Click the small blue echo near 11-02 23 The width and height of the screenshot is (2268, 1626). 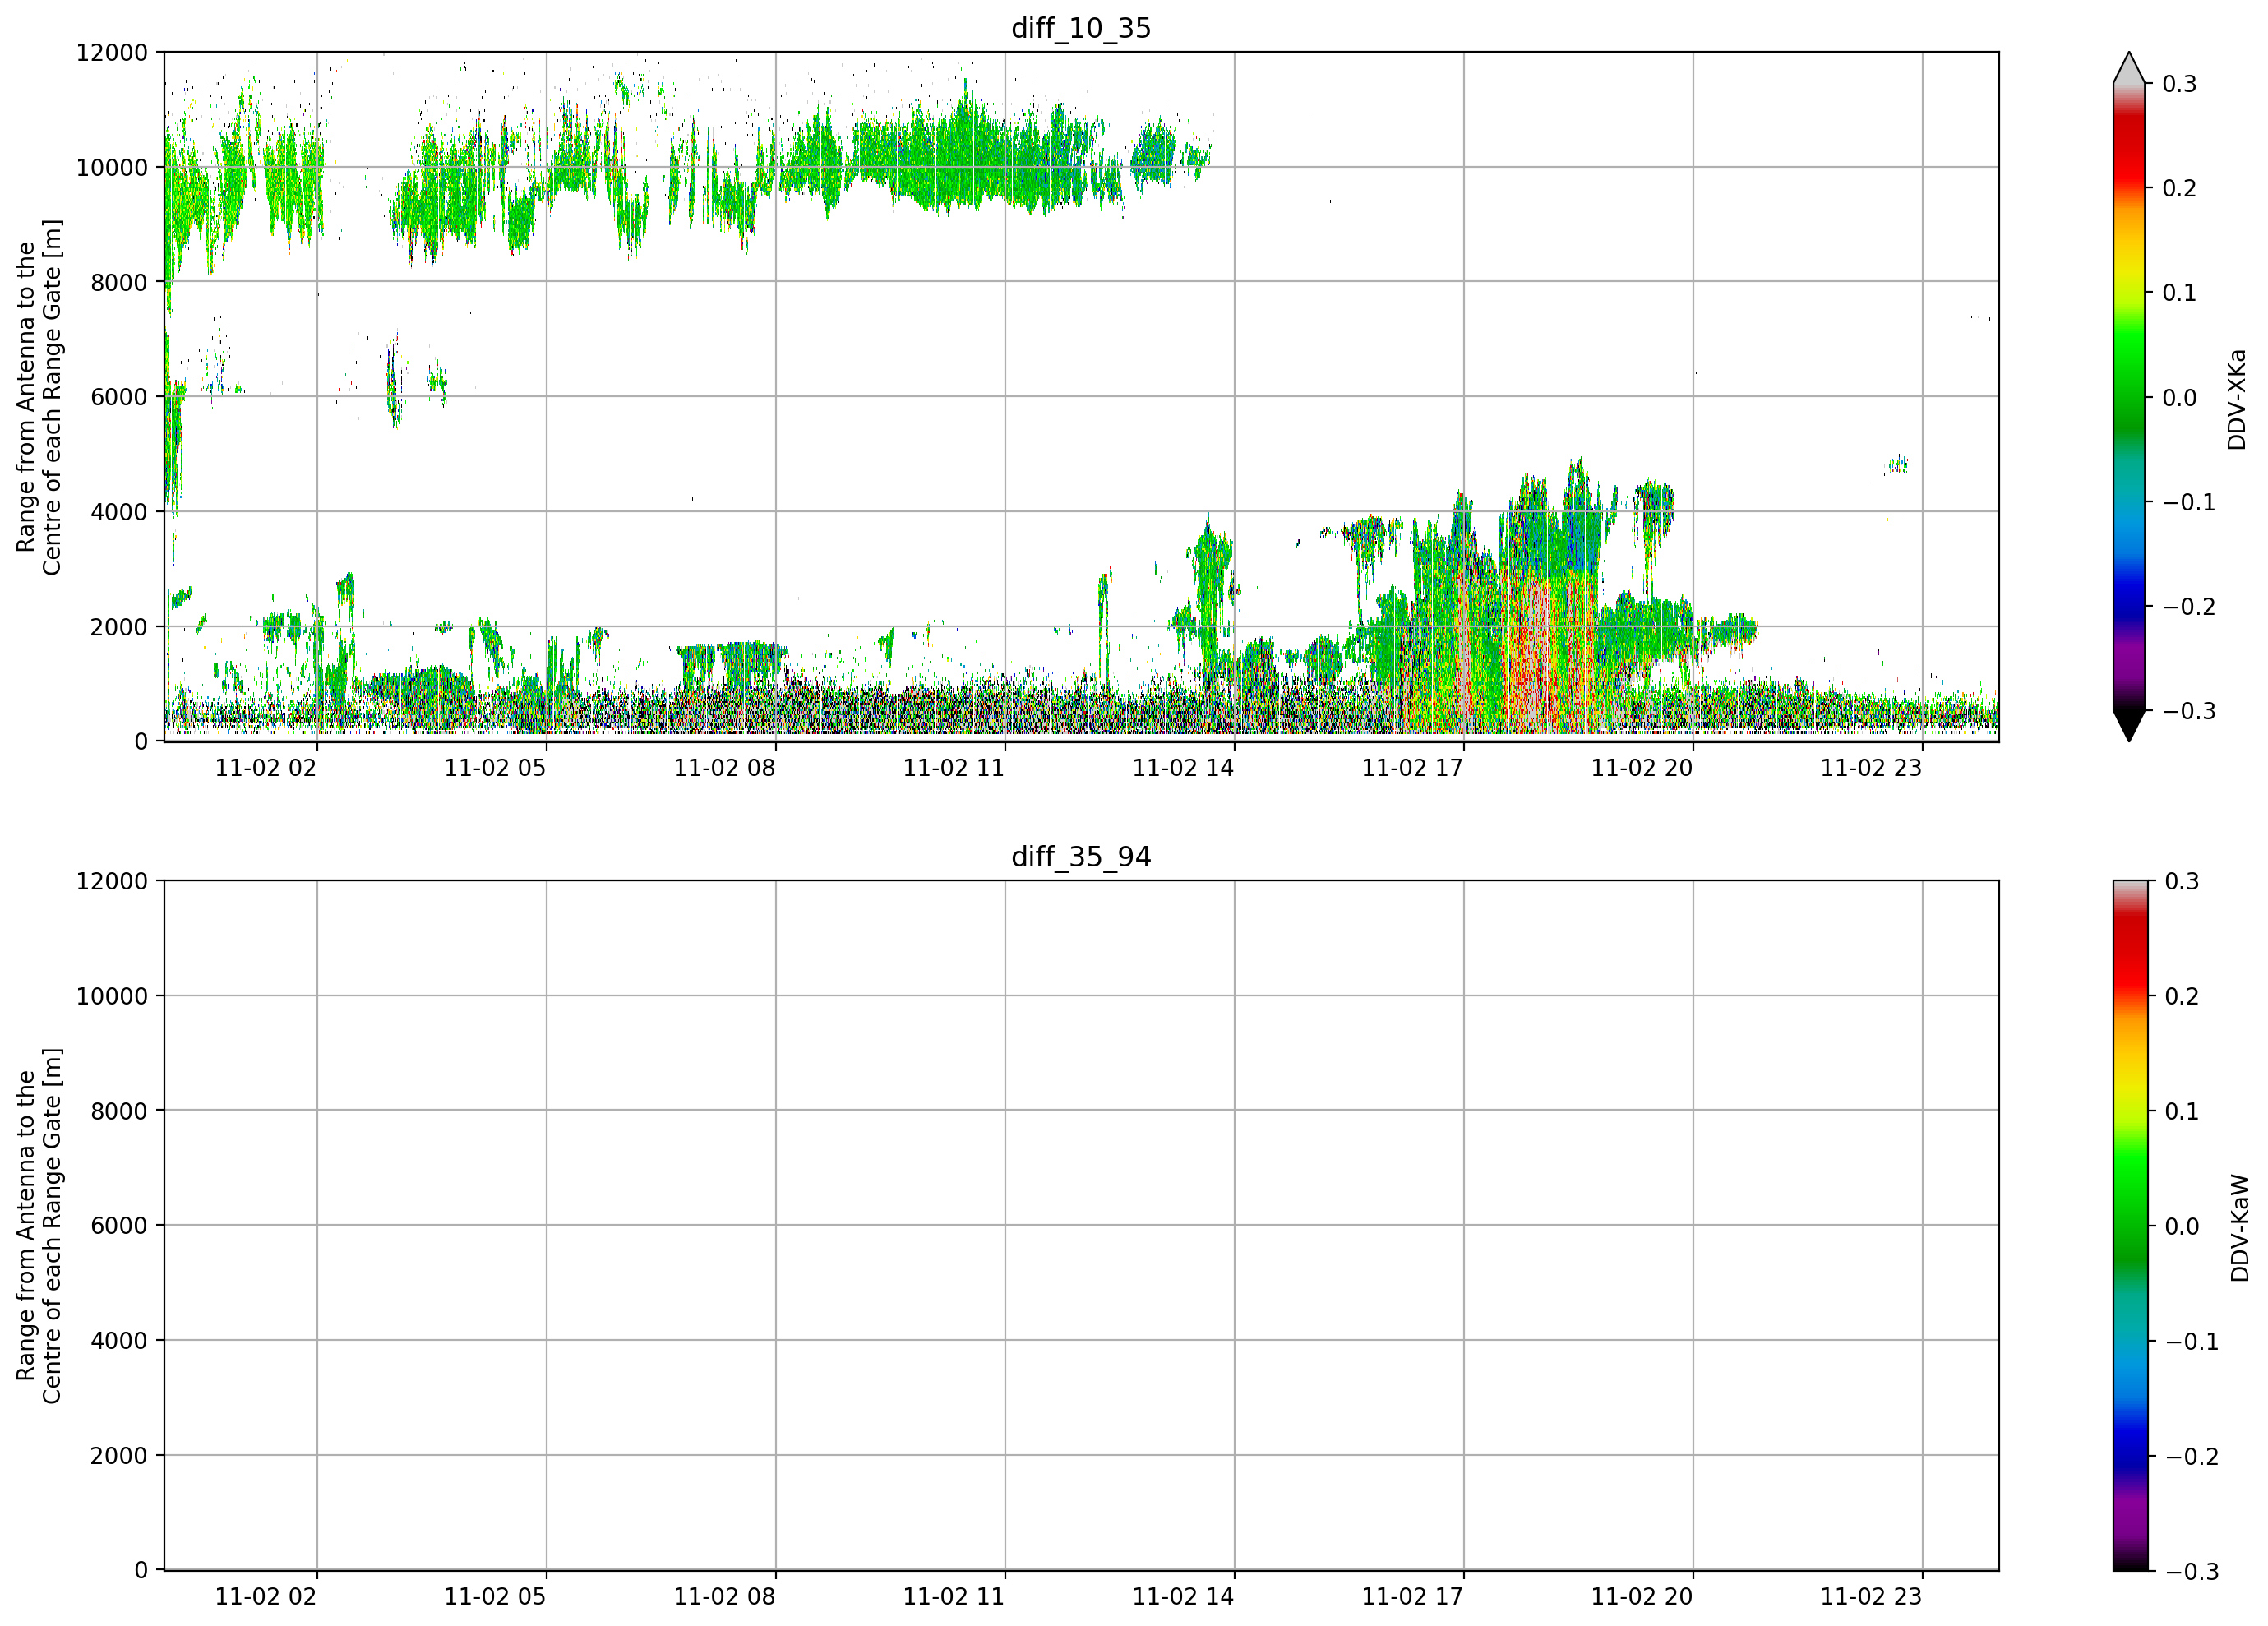[x=1897, y=464]
